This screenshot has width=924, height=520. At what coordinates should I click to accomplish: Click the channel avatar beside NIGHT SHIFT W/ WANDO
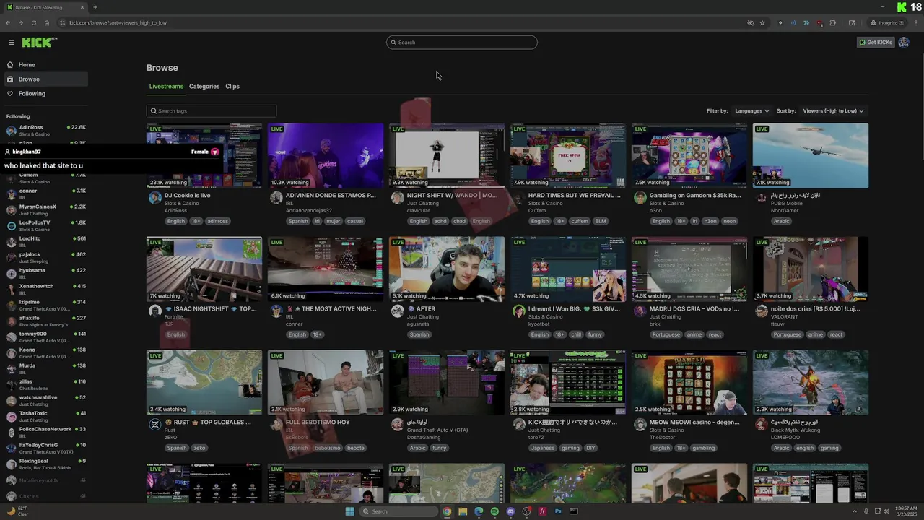[x=397, y=198]
